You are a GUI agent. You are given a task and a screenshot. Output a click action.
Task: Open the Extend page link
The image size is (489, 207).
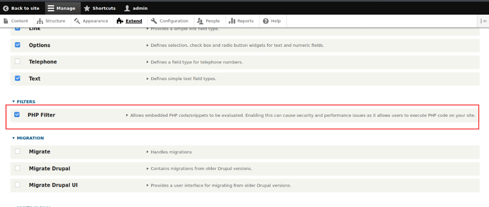point(130,21)
